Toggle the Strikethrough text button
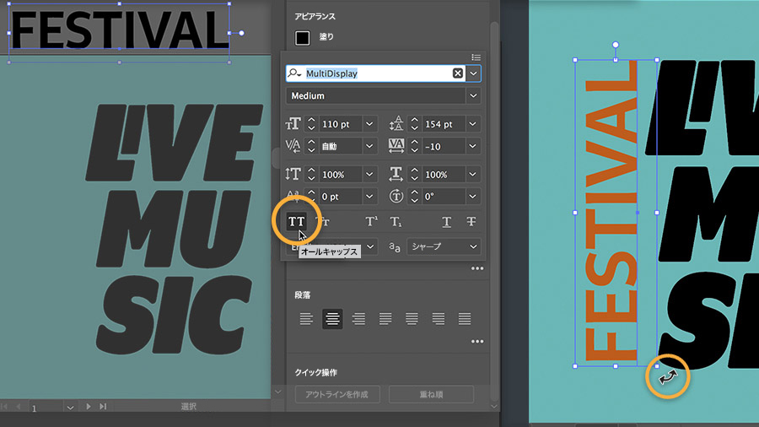 pyautogui.click(x=471, y=222)
